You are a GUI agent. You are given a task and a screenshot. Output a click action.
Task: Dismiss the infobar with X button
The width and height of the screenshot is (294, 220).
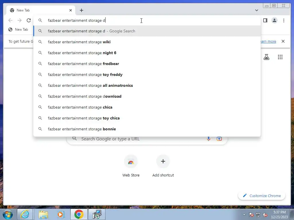tap(283, 41)
